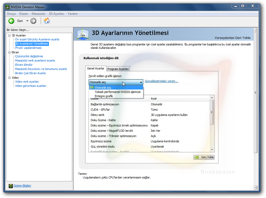Select Masaüstü renk ayarlarını ayarla
This screenshot has width=266, height=198.
point(35,60)
